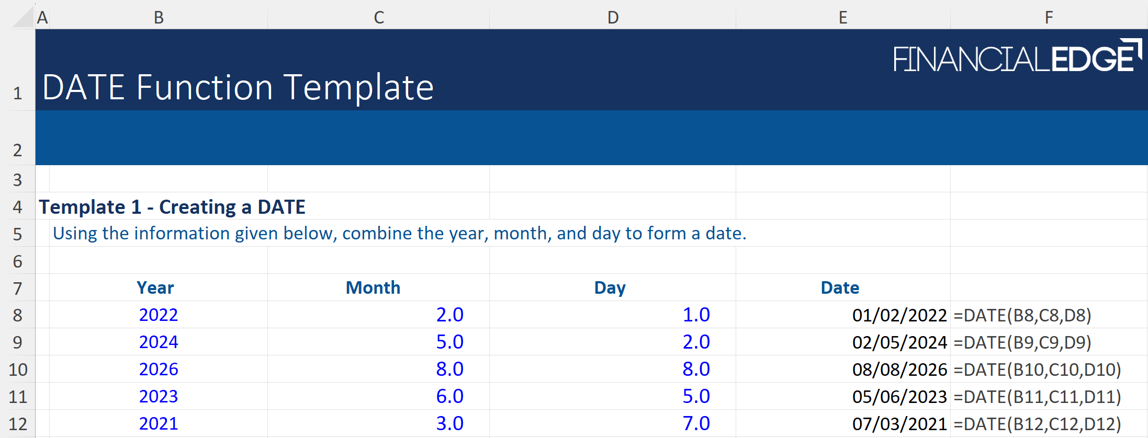Viewport: 1148px width, 438px height.
Task: Select row 8 header
Action: tap(18, 315)
